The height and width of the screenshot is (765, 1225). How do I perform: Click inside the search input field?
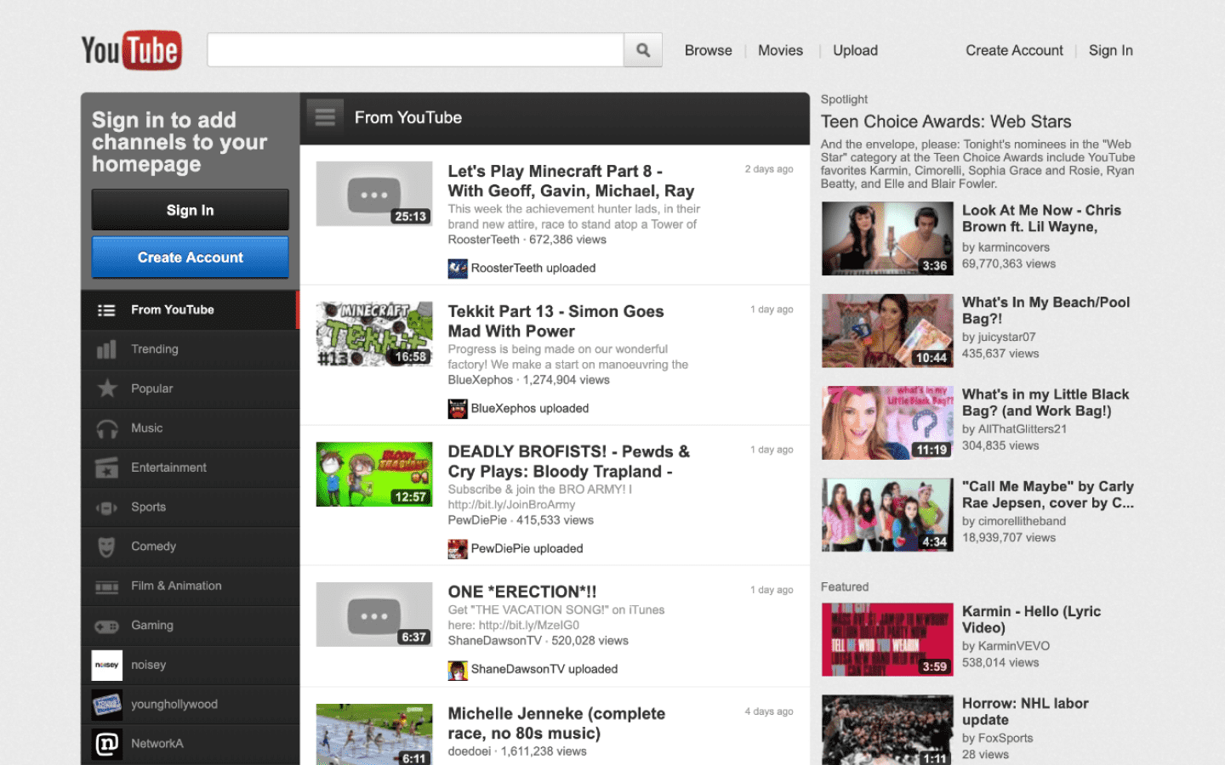tap(415, 50)
